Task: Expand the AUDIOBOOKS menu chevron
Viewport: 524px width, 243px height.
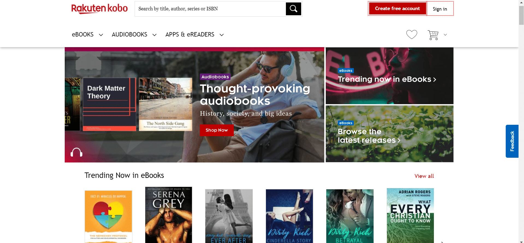Action: pyautogui.click(x=154, y=35)
